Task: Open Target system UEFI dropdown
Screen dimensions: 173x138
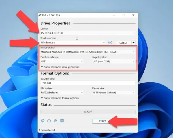Action: point(114,62)
